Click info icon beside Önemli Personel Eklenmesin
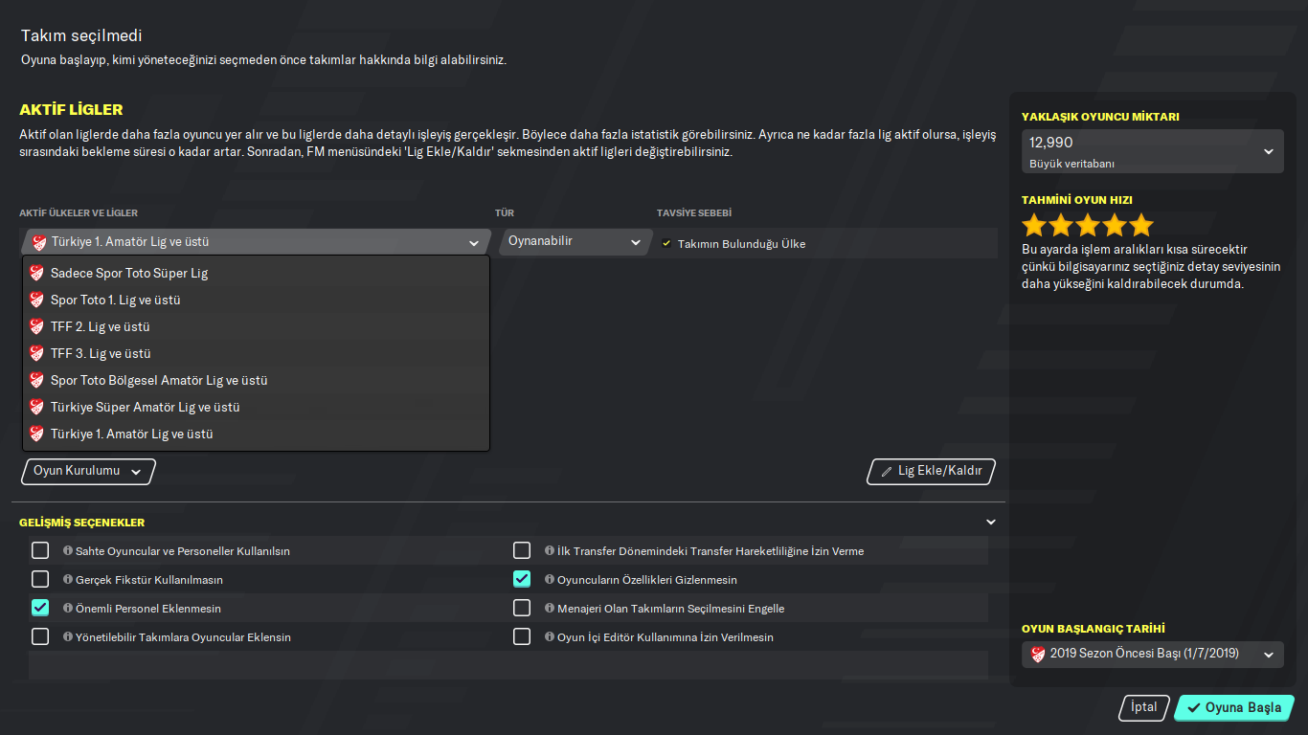Viewport: 1308px width, 735px height. 68,609
